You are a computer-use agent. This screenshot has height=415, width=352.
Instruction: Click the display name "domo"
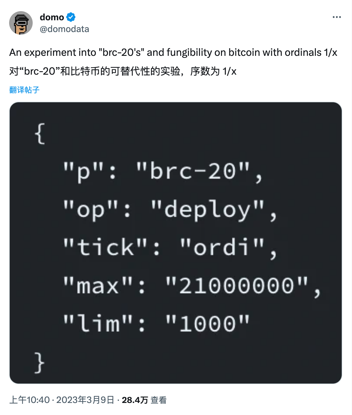(x=52, y=17)
